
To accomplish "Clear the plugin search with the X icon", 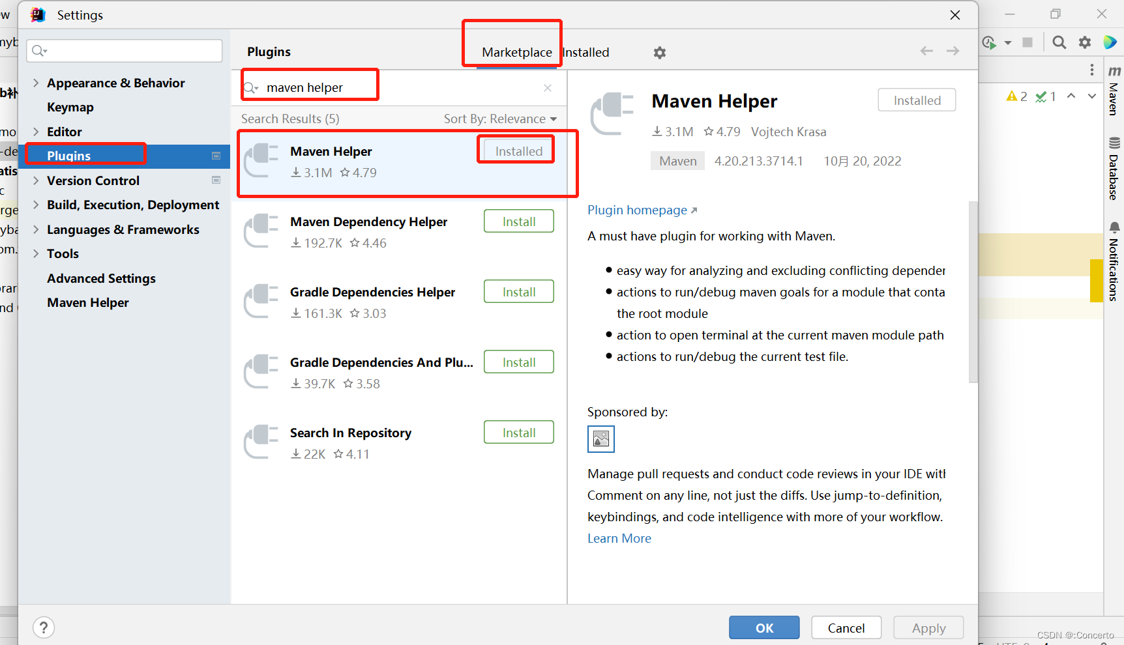I will [548, 88].
